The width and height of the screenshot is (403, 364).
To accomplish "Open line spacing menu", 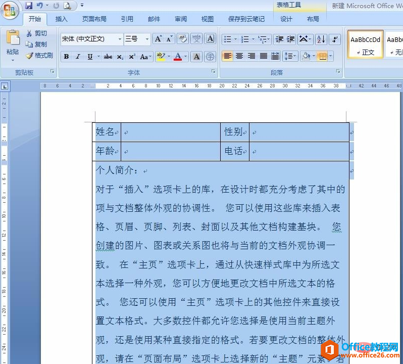I will [290, 56].
